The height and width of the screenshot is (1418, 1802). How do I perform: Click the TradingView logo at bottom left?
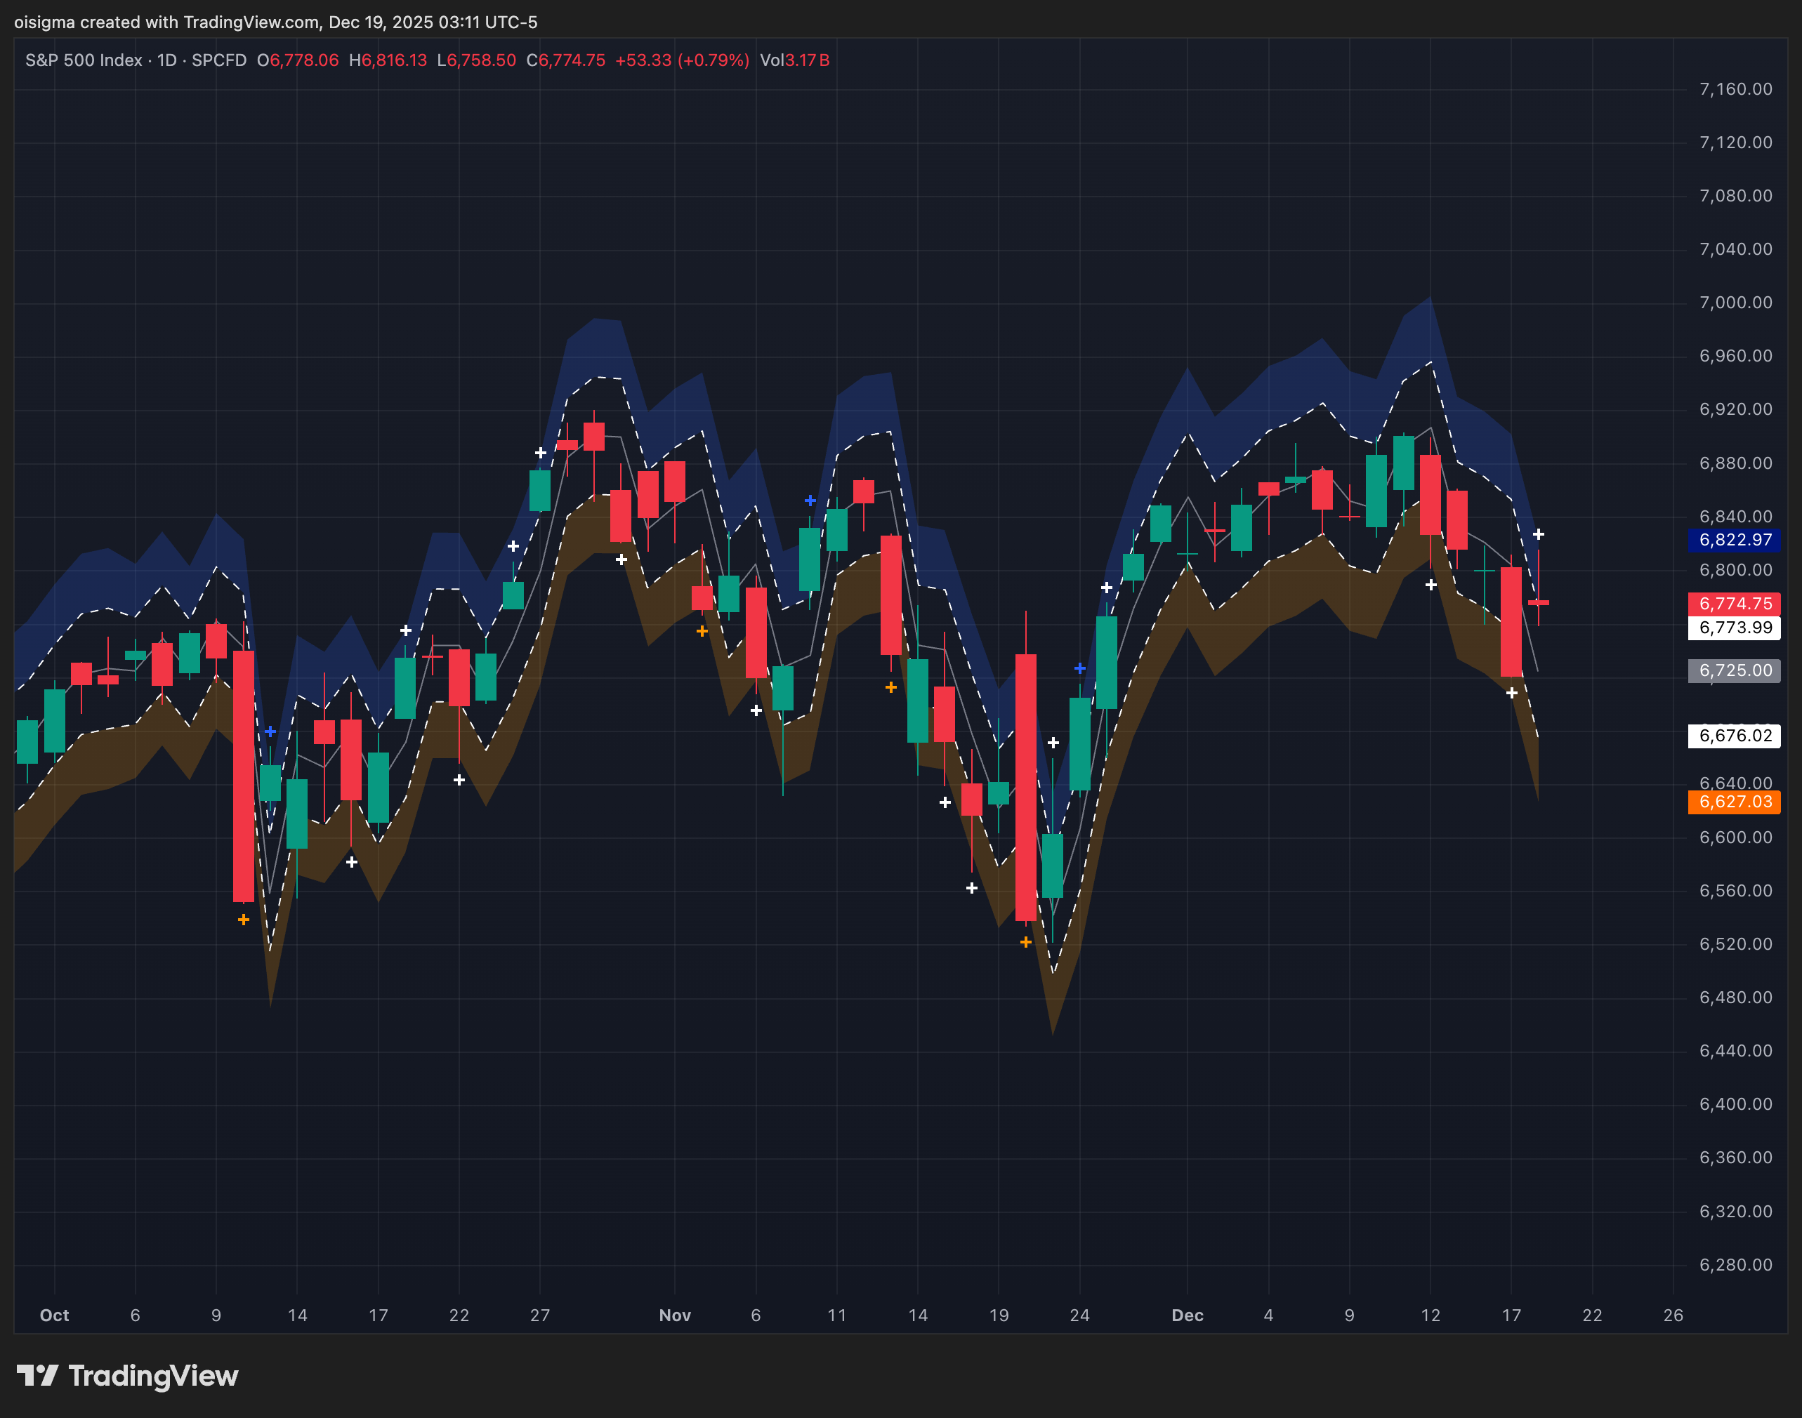coord(128,1376)
